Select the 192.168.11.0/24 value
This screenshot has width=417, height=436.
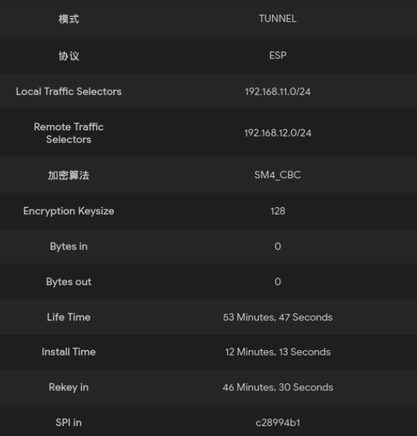tap(278, 92)
